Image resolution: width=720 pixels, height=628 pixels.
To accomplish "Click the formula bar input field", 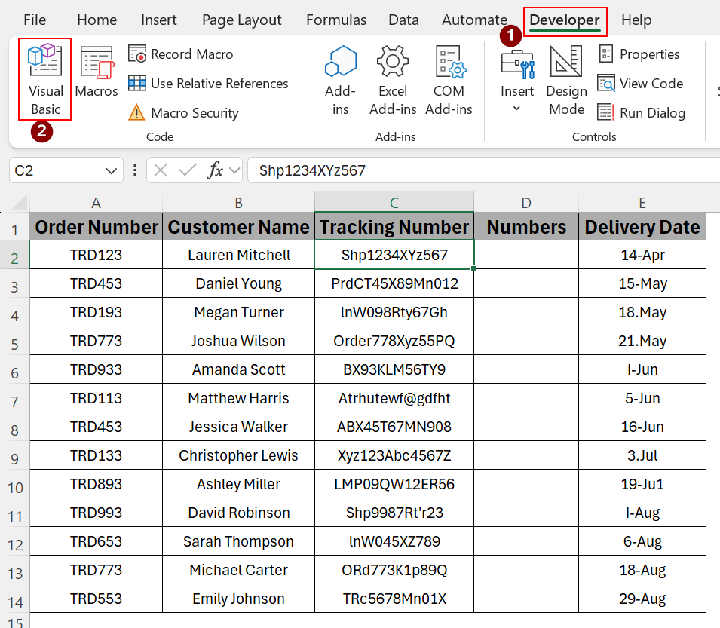I will (x=483, y=170).
